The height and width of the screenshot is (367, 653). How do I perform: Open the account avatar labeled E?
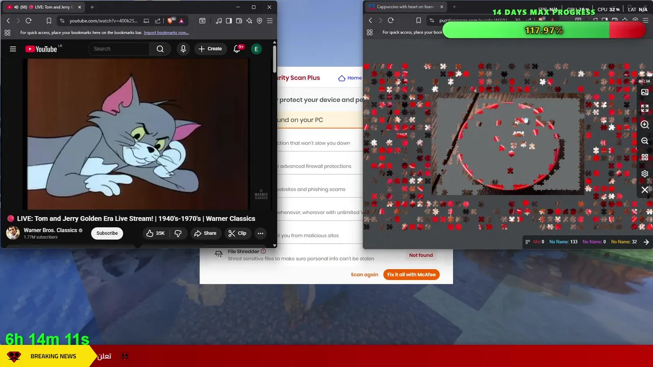coord(257,49)
